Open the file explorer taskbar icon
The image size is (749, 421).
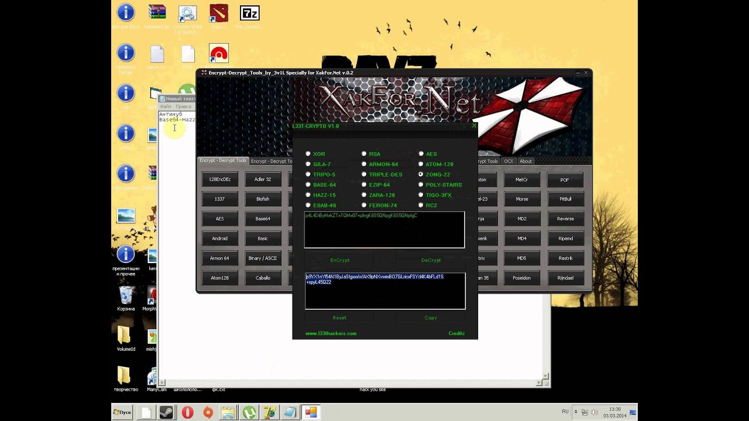pyautogui.click(x=228, y=412)
